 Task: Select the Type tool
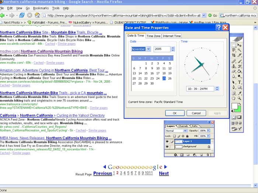point(240,83)
